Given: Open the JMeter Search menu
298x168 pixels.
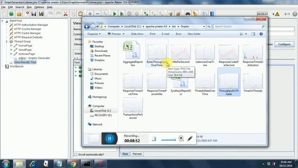Looking at the screenshot, I should [20, 7].
